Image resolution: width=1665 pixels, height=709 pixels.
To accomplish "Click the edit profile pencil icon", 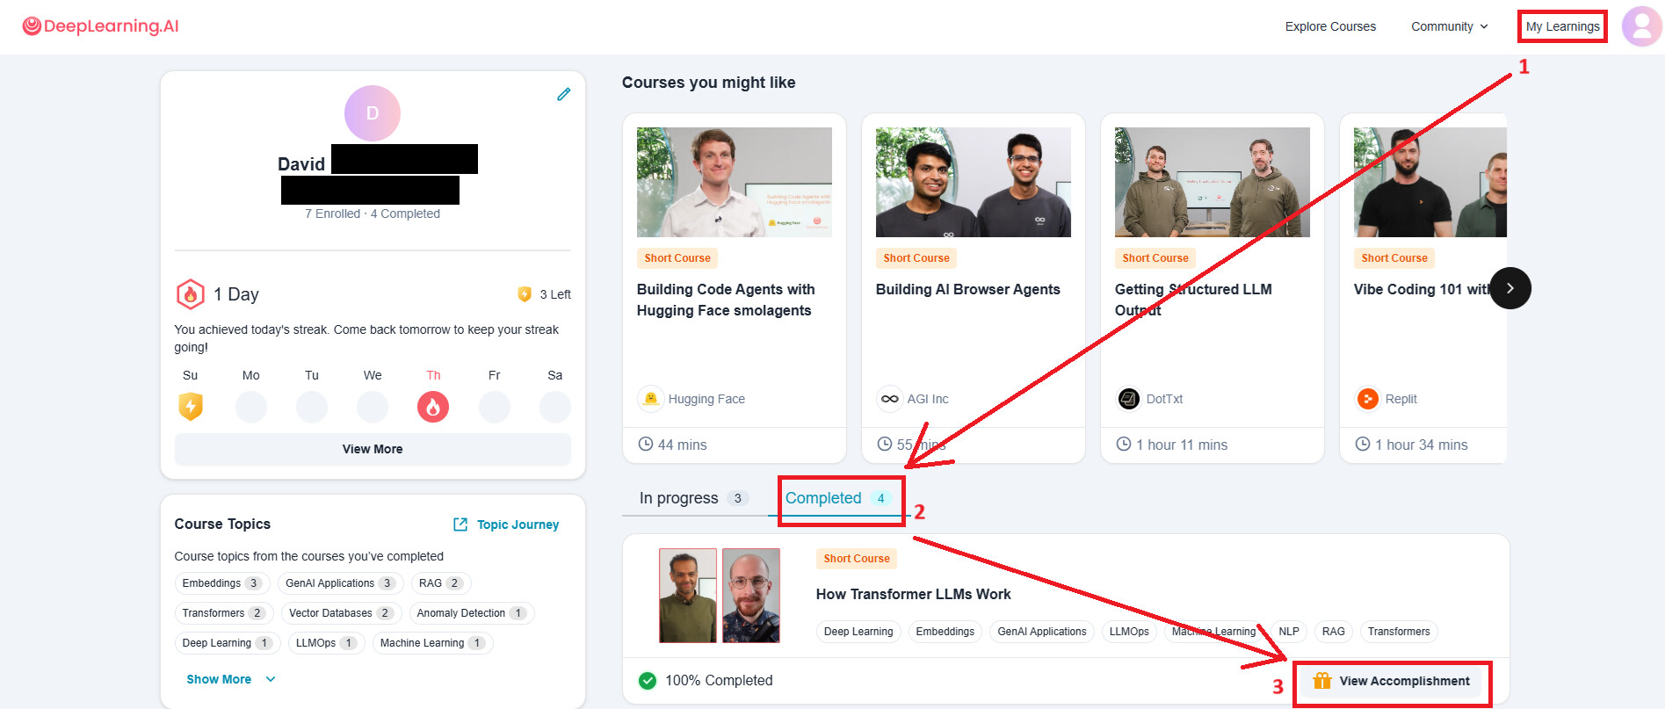I will pyautogui.click(x=564, y=94).
